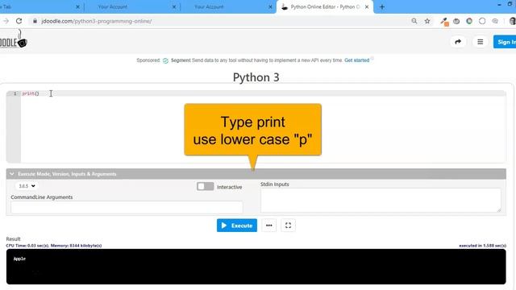Click the Apple output text in the result console
The height and width of the screenshot is (290, 516).
19,259
